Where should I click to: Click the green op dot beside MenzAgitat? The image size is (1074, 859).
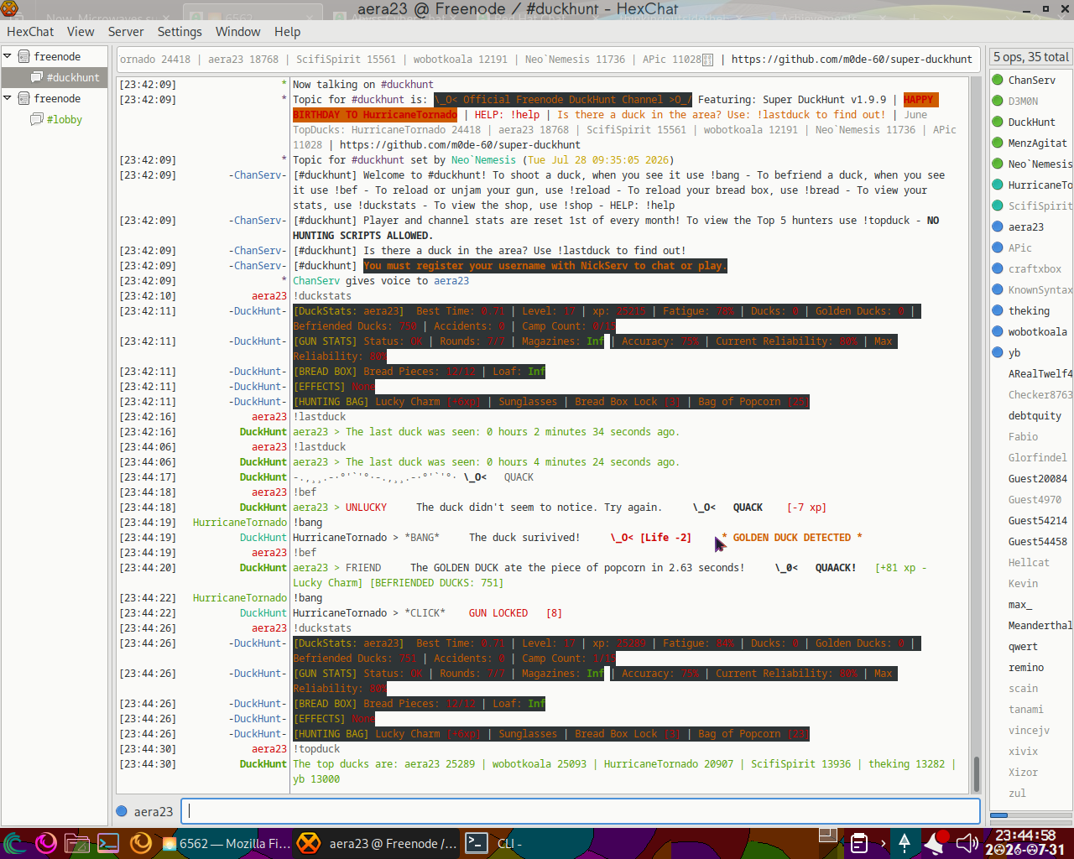[x=998, y=143]
